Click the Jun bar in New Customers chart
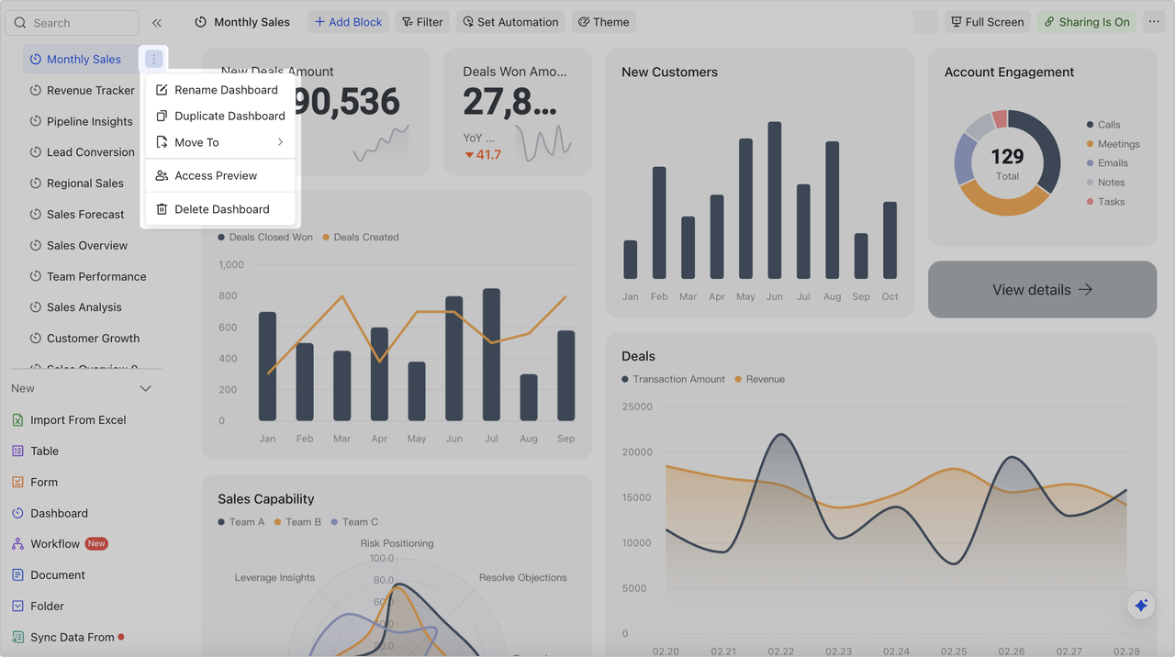1175x657 pixels. coord(775,200)
